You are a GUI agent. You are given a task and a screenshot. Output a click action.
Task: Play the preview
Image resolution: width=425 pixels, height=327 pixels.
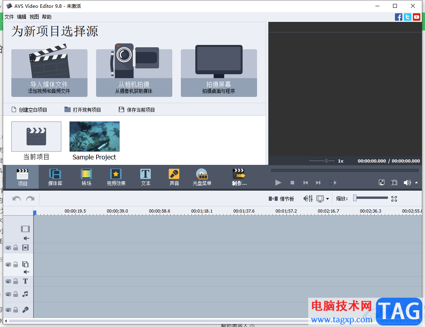pos(278,183)
